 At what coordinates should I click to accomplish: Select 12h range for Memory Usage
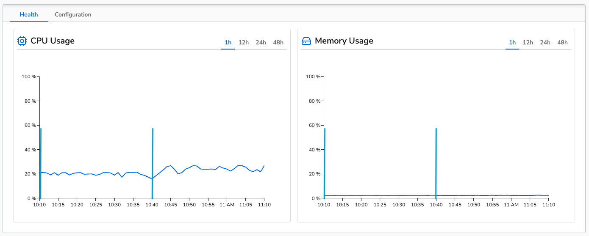click(528, 42)
